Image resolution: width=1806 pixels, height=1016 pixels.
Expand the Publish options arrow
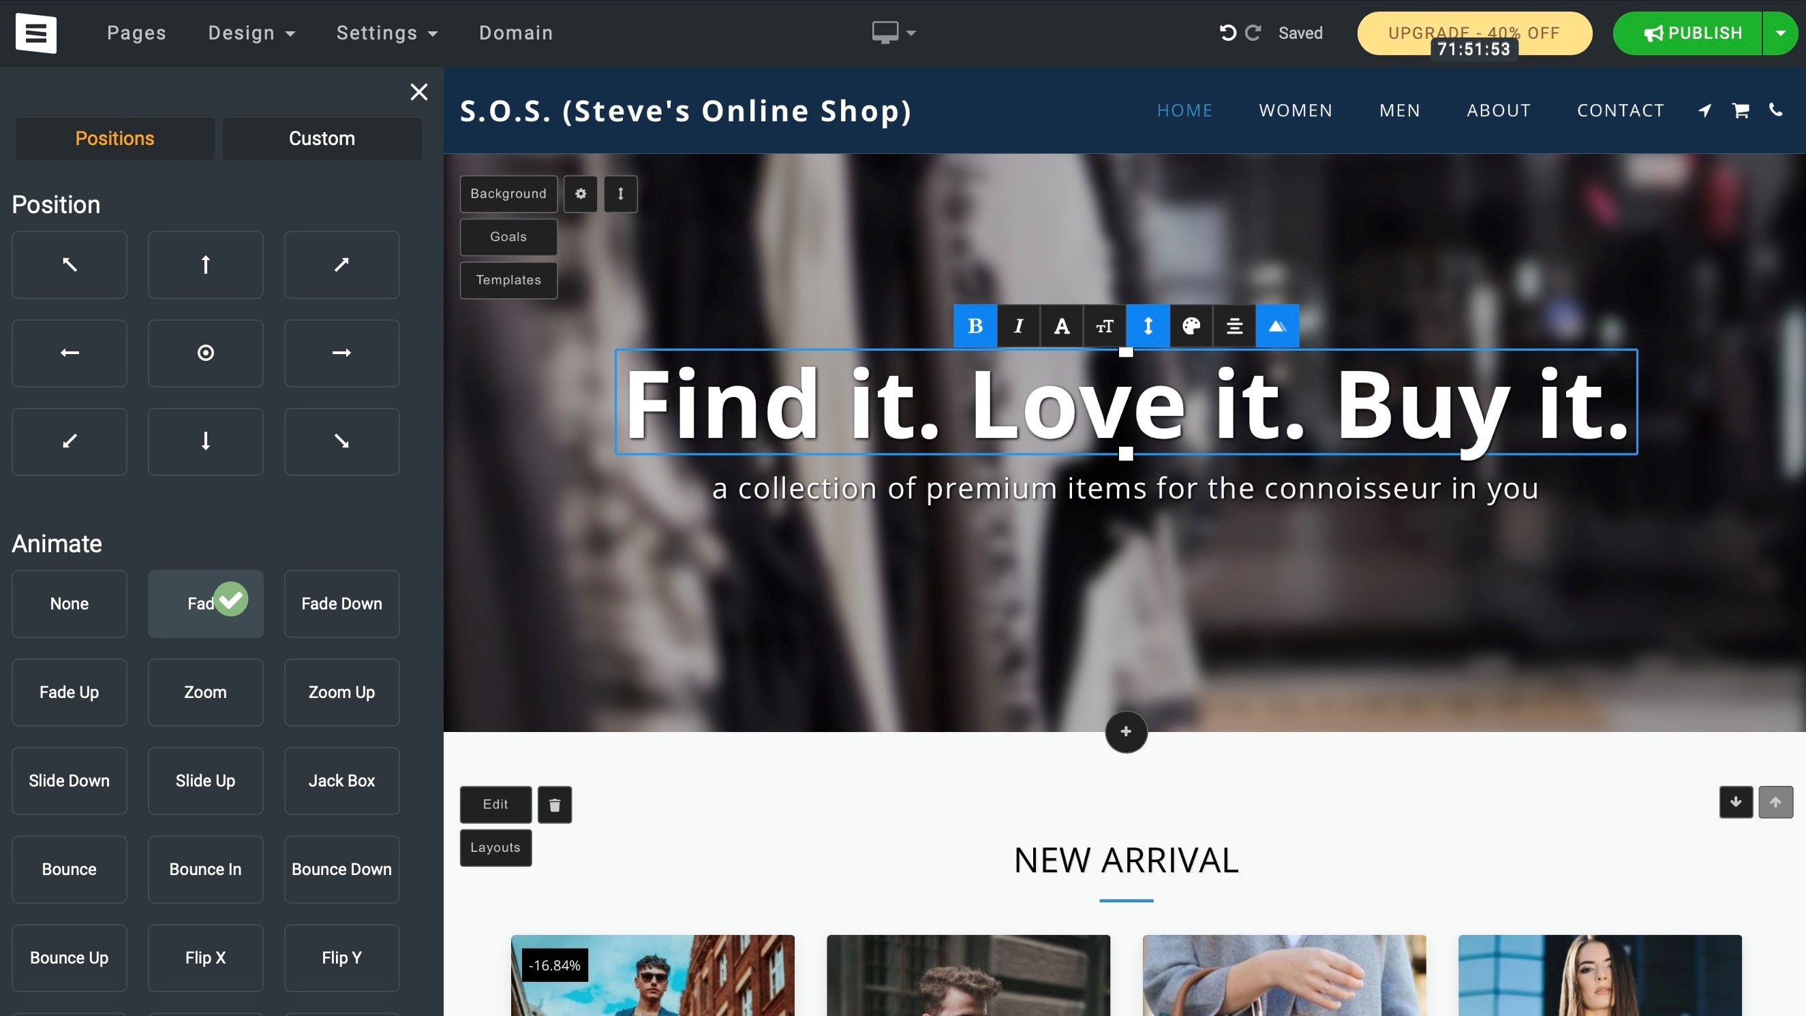(x=1781, y=33)
